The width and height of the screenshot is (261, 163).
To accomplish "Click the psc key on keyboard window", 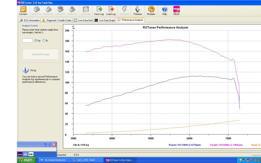I will (x=20, y=154).
